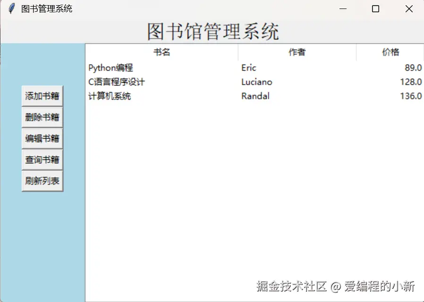Click the price 89.0 for Python编程
This screenshot has width=424, height=302.
[413, 67]
